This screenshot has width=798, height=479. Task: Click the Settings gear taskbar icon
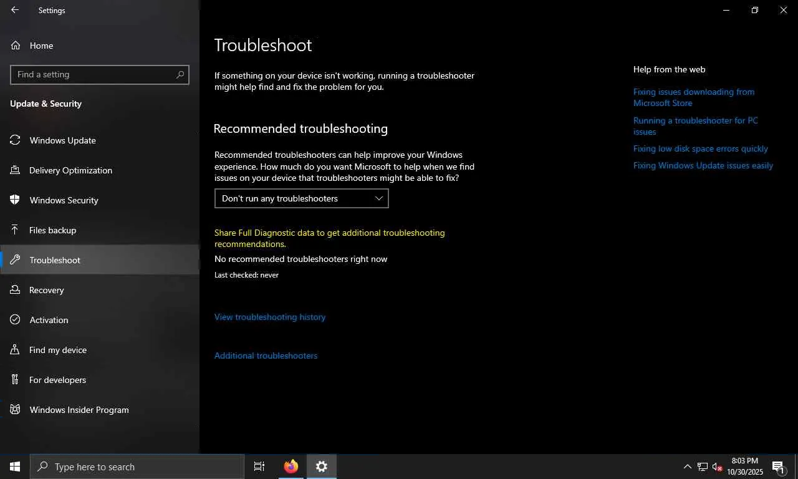[322, 467]
